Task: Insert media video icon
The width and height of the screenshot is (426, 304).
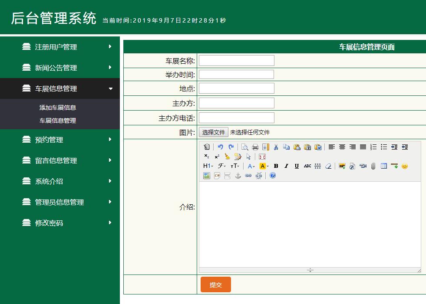Action: pos(363,166)
